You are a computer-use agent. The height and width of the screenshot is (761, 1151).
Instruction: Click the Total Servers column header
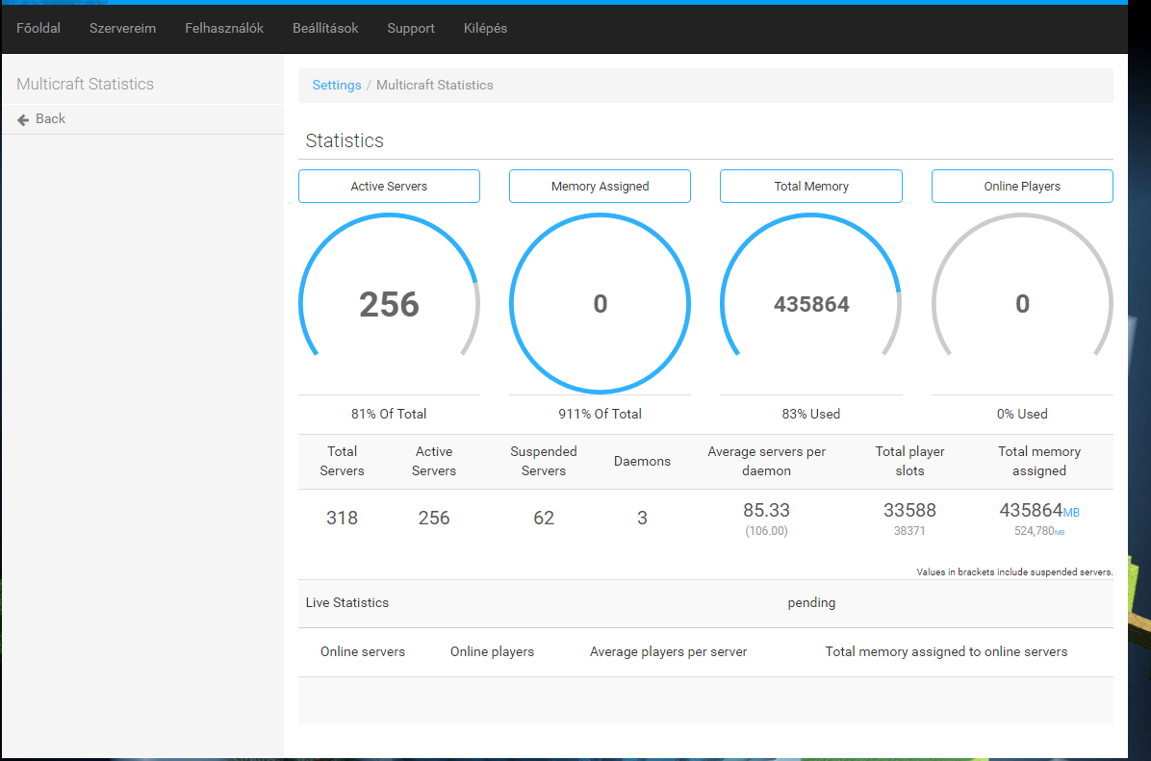(x=342, y=461)
